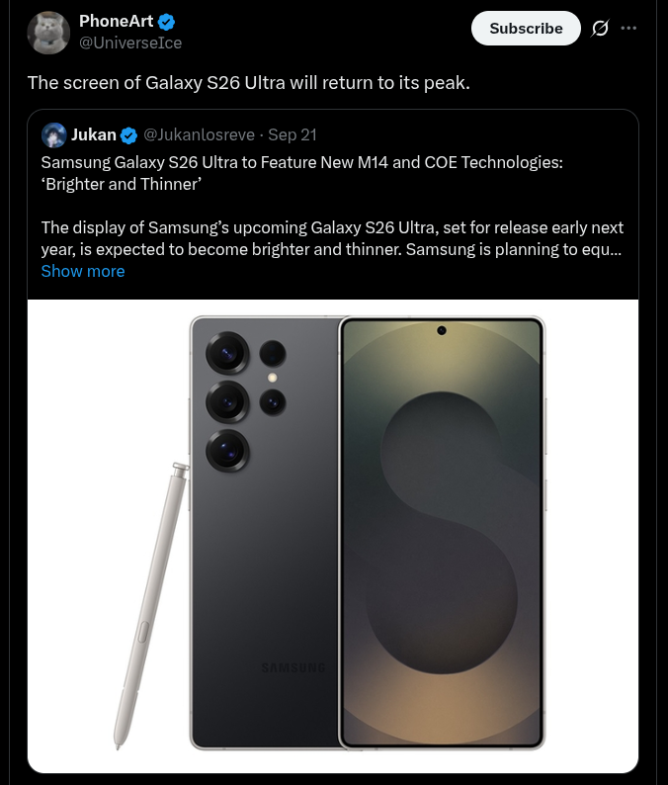This screenshot has width=668, height=785.
Task: Expand the quoted post with Show more
Action: pos(83,271)
